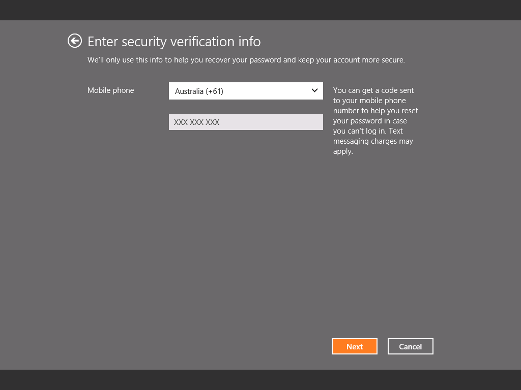This screenshot has width=521, height=390.
Task: Click help text "You can get a code sent"
Action: [373, 90]
